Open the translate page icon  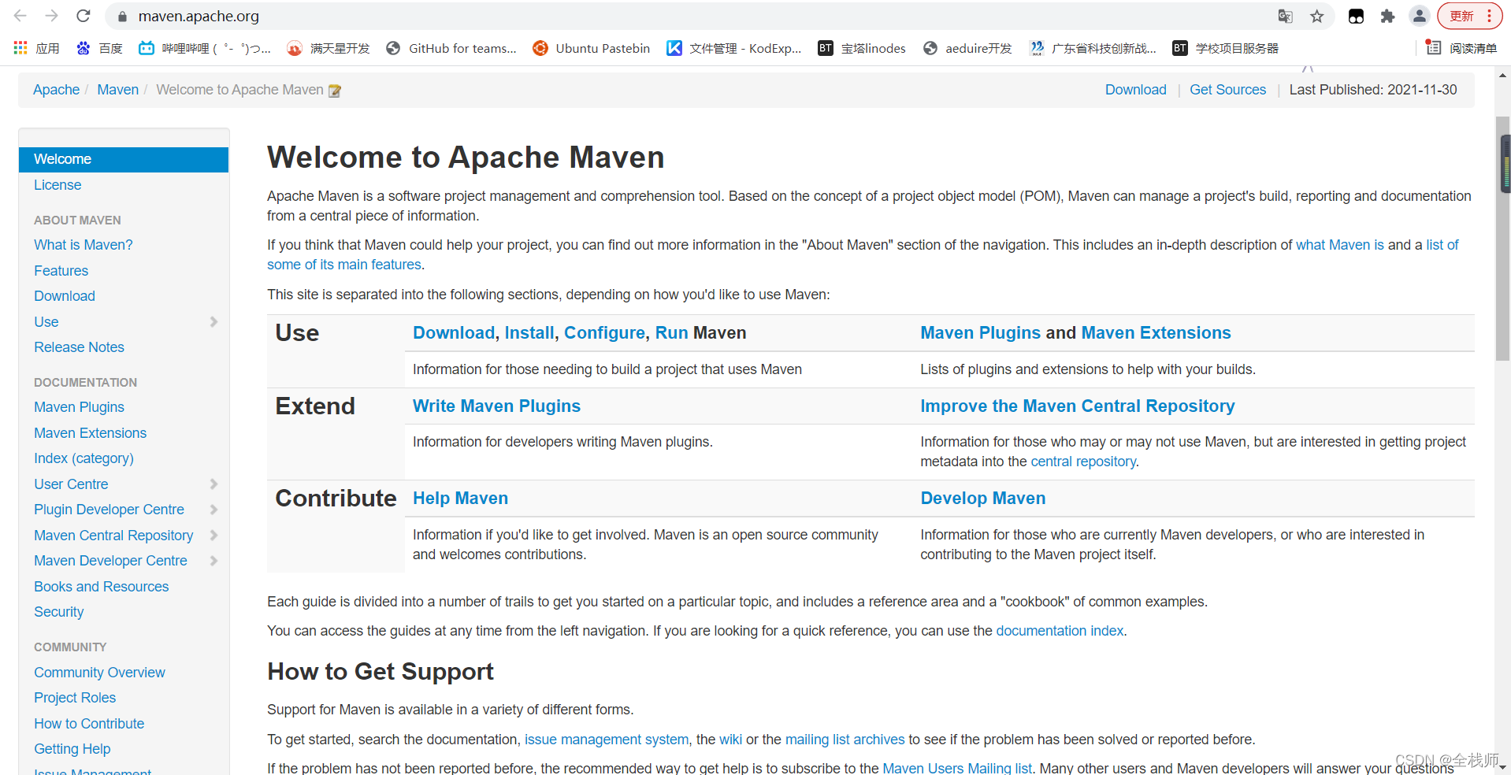pyautogui.click(x=1286, y=16)
